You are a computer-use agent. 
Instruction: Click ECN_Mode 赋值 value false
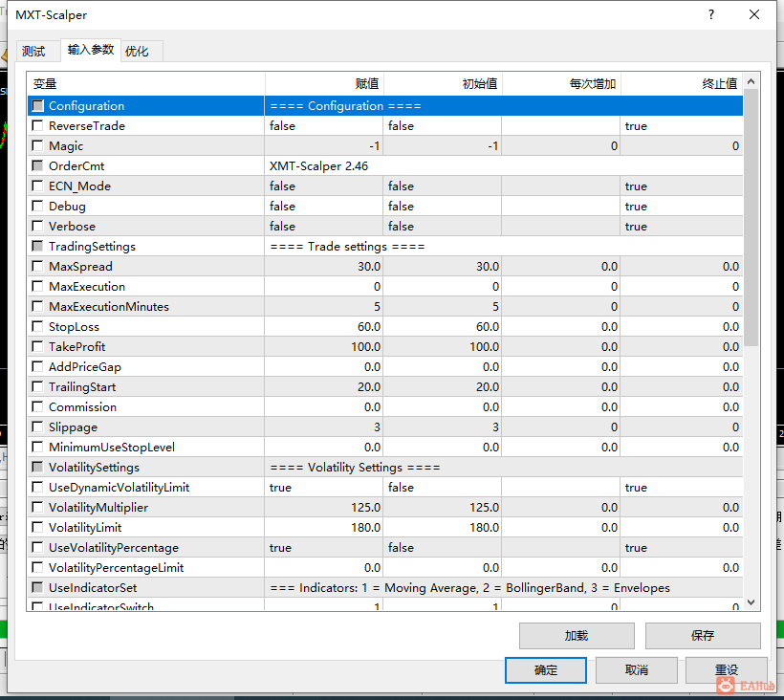324,186
